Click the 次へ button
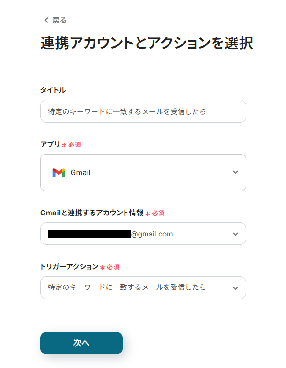The height and width of the screenshot is (368, 286). tap(81, 343)
